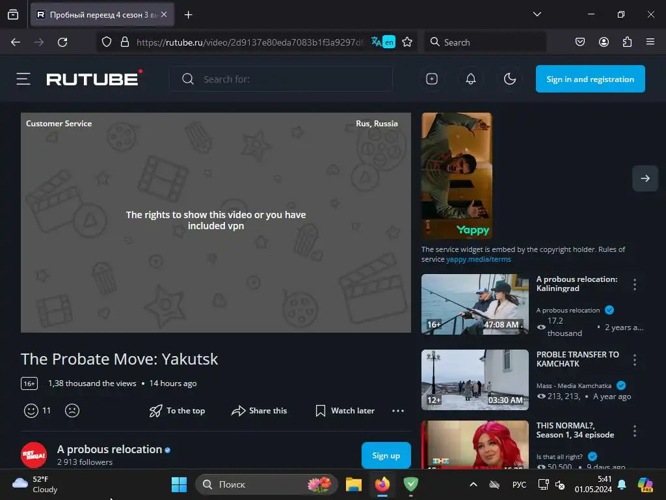Click the Share this arrow button
666x500 pixels.
(259, 411)
